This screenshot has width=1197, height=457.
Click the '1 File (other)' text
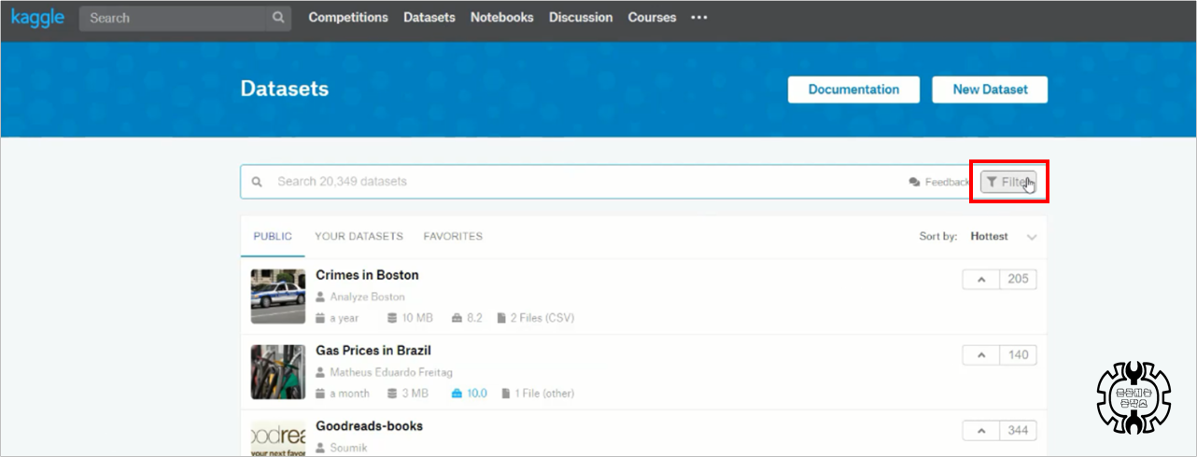point(544,394)
